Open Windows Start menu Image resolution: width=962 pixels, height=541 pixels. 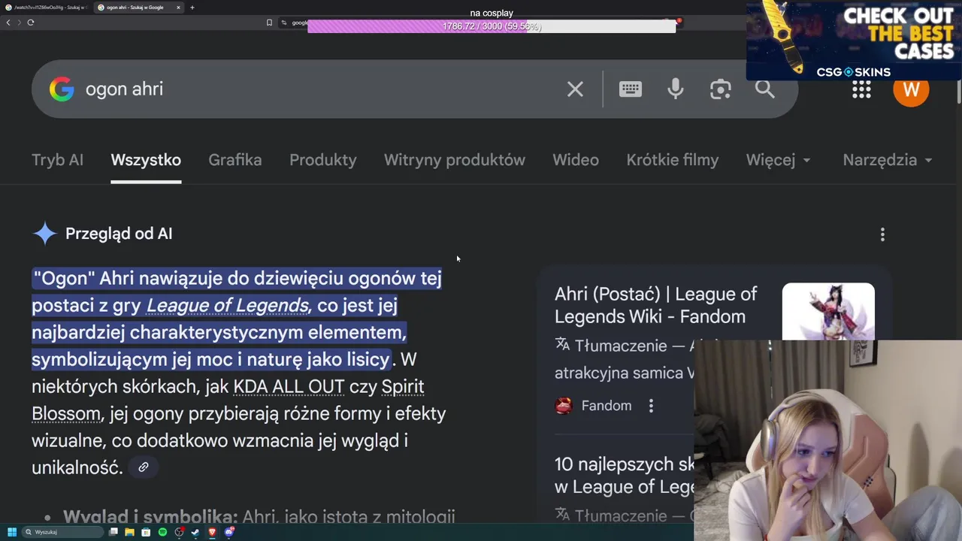[12, 532]
